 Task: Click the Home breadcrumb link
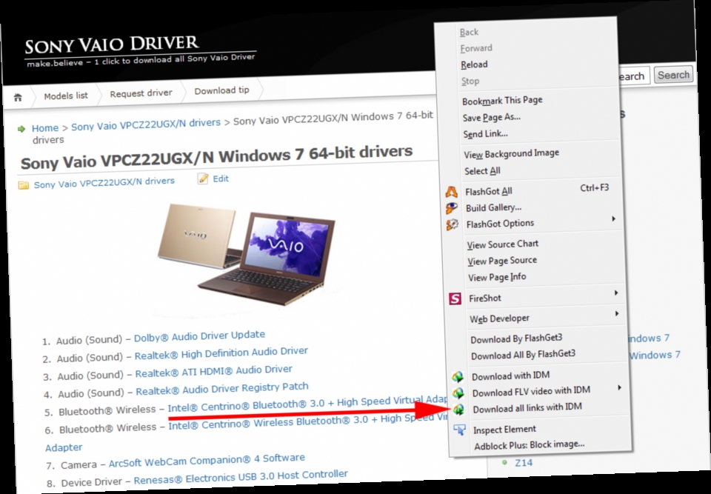(x=45, y=128)
